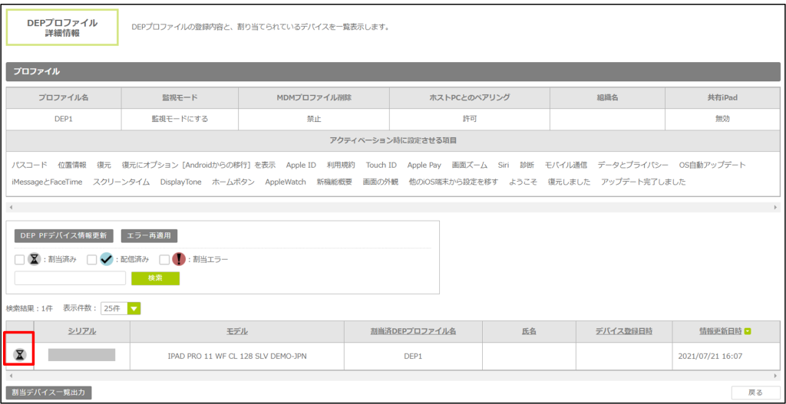Screen dimensions: 786x404
Task: Sort the device list by モデル header
Action: pyautogui.click(x=236, y=331)
